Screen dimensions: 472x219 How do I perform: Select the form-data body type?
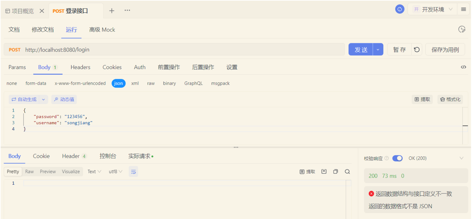coord(35,83)
